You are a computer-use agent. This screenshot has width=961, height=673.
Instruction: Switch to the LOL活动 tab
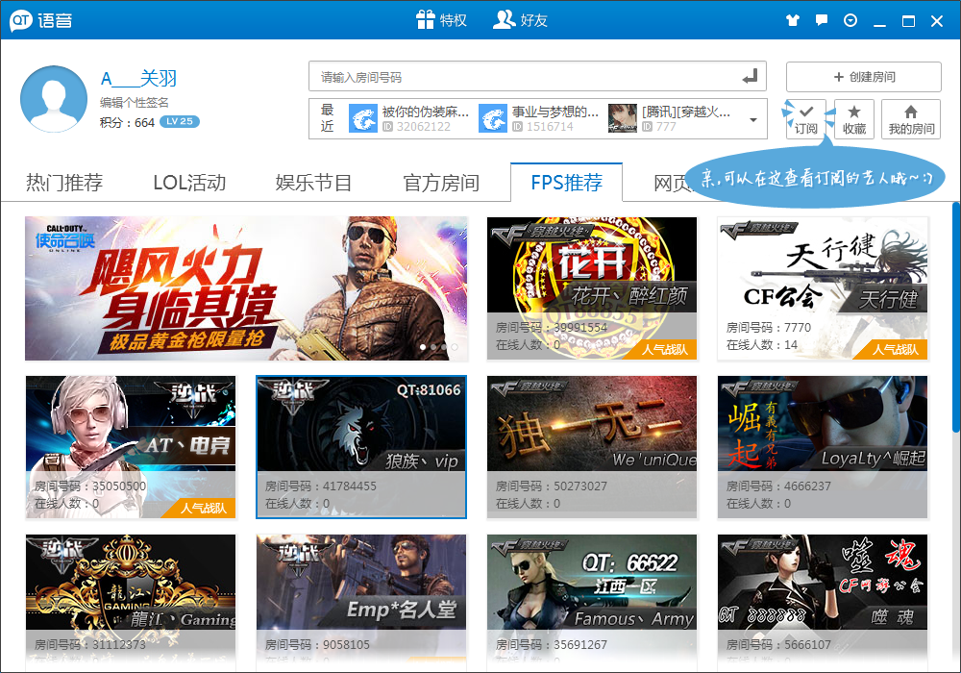pos(189,182)
